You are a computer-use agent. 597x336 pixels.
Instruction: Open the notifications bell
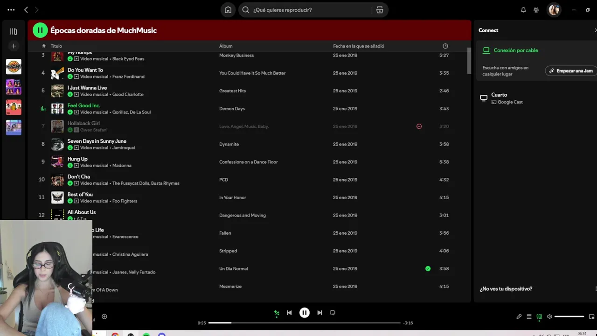click(x=523, y=10)
